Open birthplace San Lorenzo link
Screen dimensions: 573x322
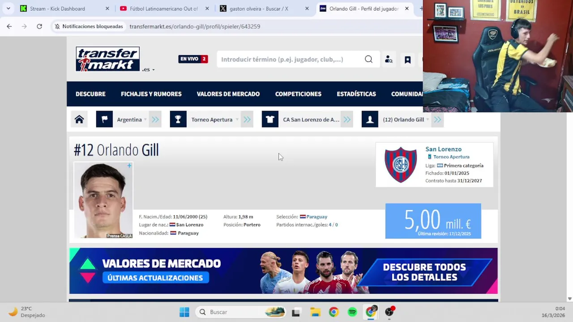point(190,225)
